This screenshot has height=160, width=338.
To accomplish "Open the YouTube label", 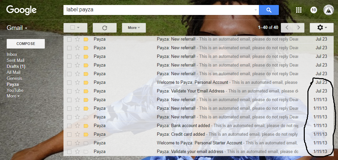I will pos(15,90).
